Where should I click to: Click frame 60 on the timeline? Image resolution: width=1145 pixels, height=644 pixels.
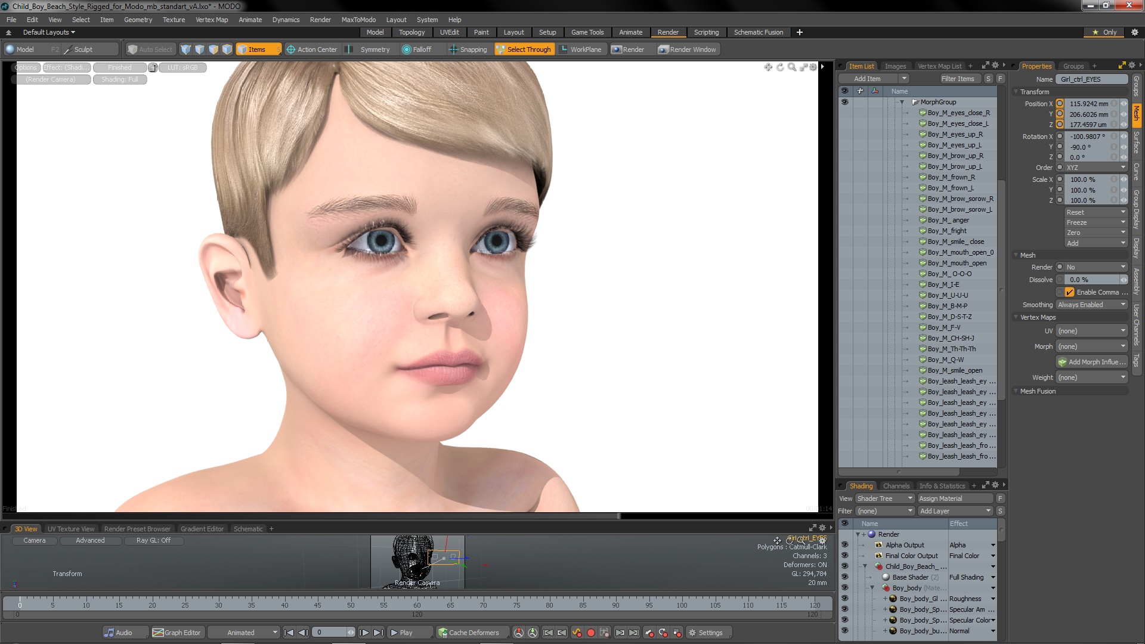417,601
